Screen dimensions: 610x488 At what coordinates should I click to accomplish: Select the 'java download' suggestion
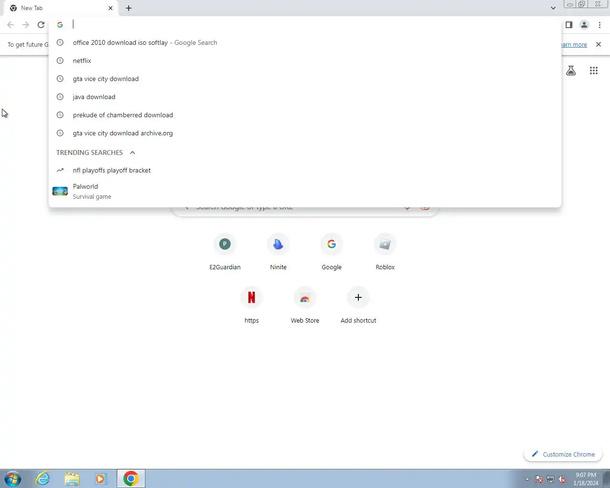pyautogui.click(x=305, y=97)
